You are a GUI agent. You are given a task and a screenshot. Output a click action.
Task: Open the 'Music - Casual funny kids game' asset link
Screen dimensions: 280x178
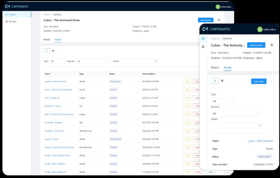tap(58, 90)
